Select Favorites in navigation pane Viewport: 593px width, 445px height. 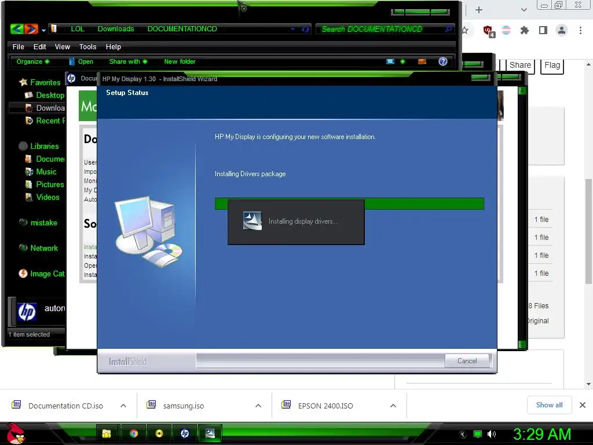[40, 82]
